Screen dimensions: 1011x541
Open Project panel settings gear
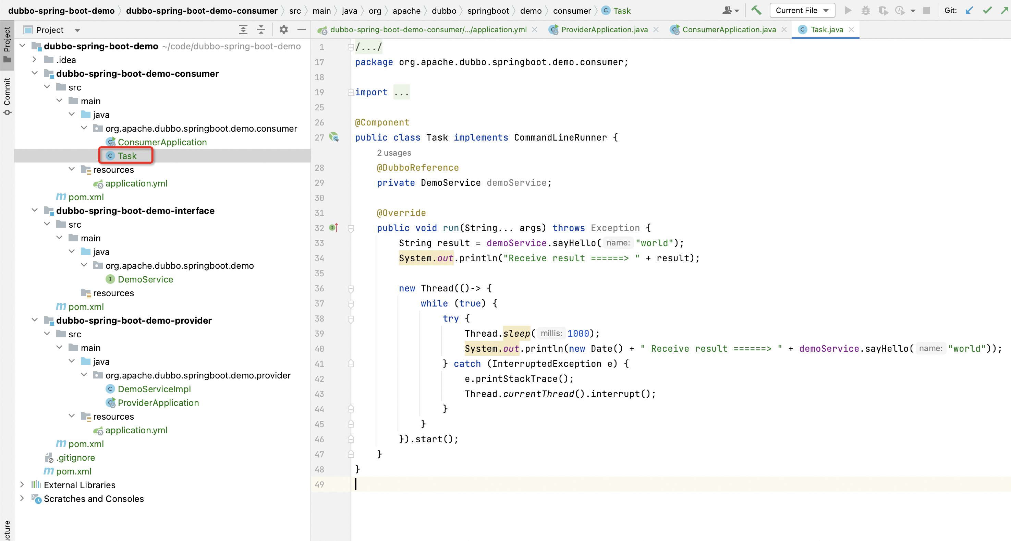[x=283, y=30]
